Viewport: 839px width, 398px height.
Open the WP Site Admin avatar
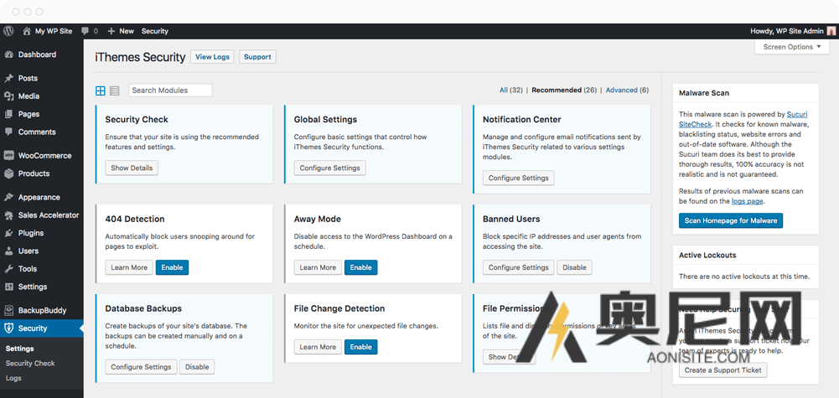(831, 31)
